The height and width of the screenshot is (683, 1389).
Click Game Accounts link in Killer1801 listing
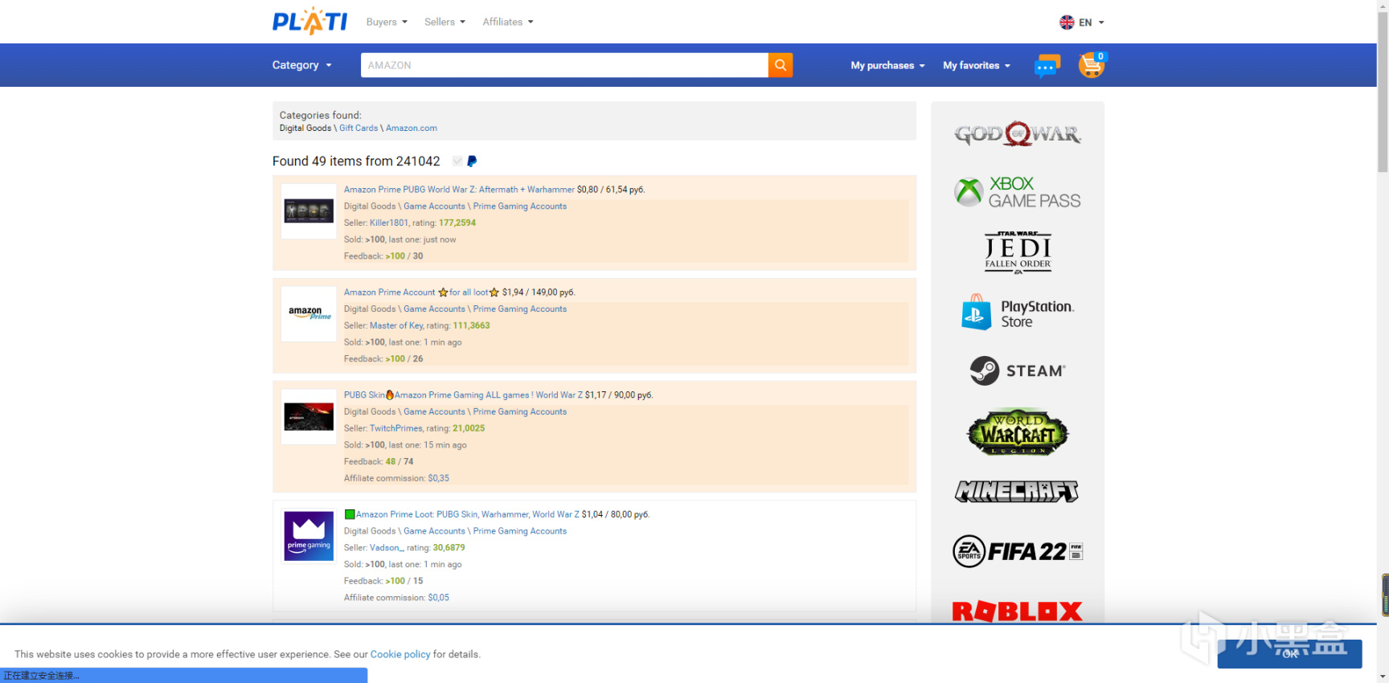point(434,207)
